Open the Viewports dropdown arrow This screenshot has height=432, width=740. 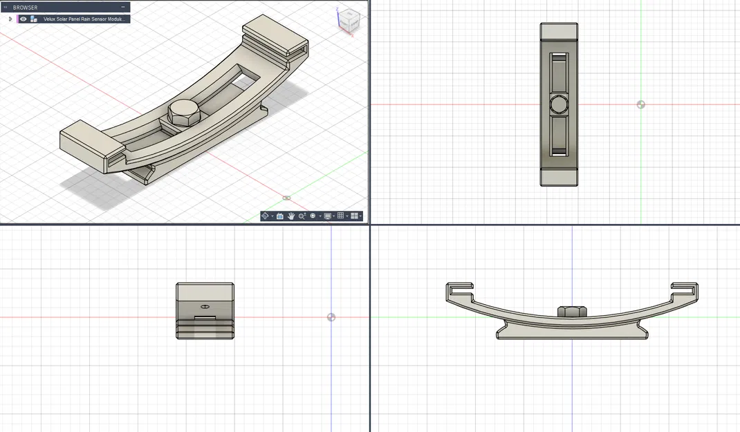(360, 216)
